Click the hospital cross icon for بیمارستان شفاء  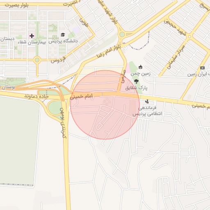32,36
